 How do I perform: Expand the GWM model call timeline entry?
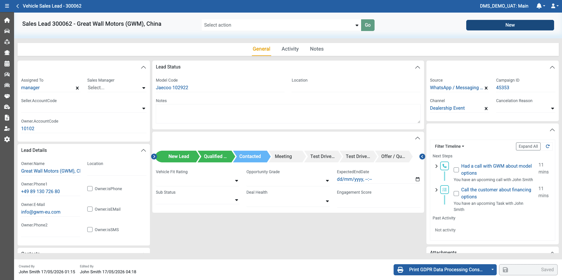tap(436, 166)
